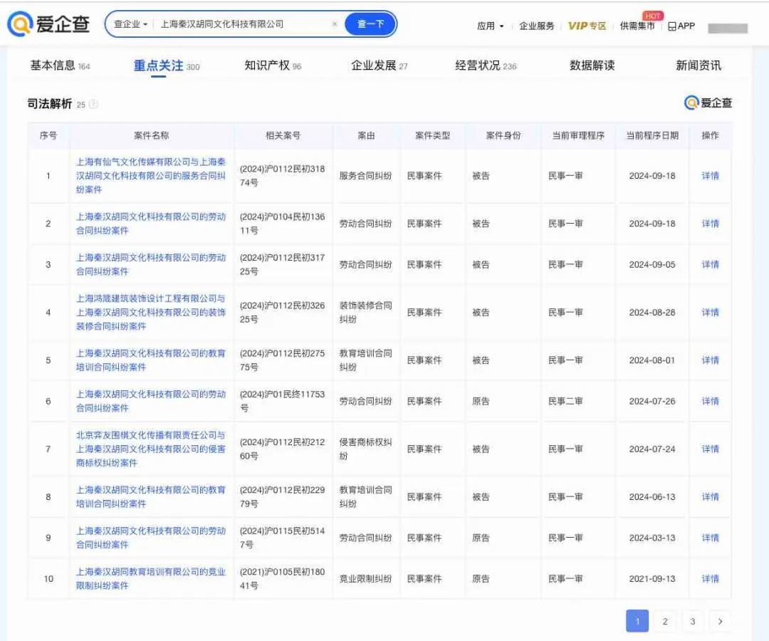Open case name link in row 2
This screenshot has height=641, width=769.
pyautogui.click(x=151, y=224)
